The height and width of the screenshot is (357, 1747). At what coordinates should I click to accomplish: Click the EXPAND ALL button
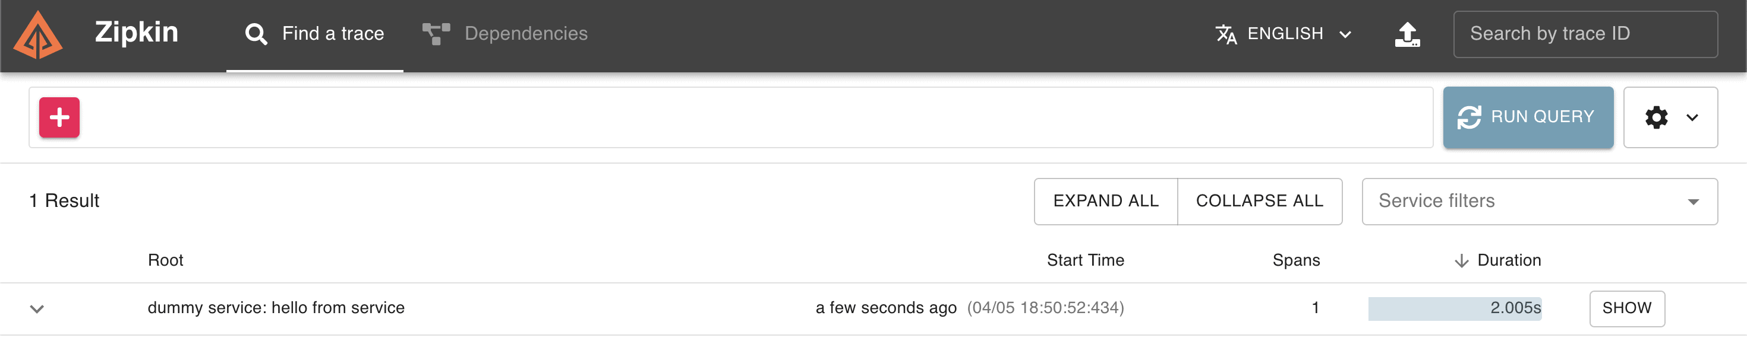1105,201
